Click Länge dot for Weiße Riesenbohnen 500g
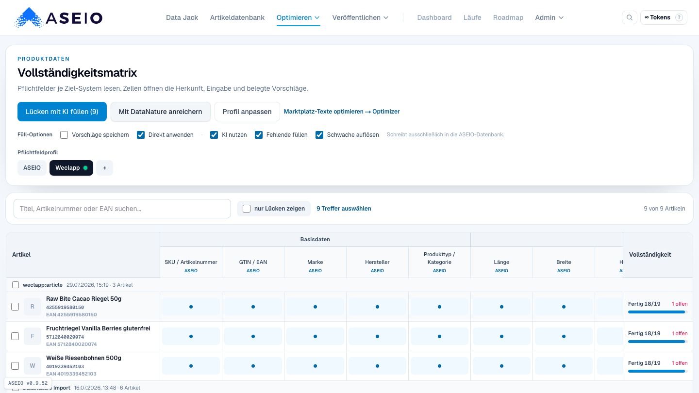Viewport: 699px width, 393px height. point(501,366)
